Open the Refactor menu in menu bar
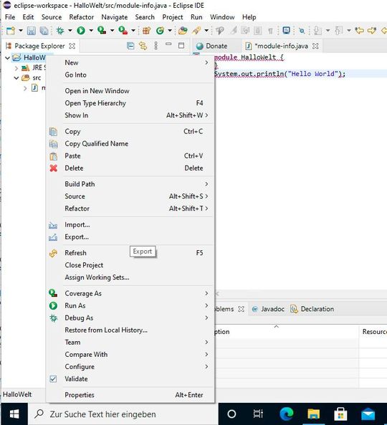This screenshot has width=387, height=425. (81, 17)
